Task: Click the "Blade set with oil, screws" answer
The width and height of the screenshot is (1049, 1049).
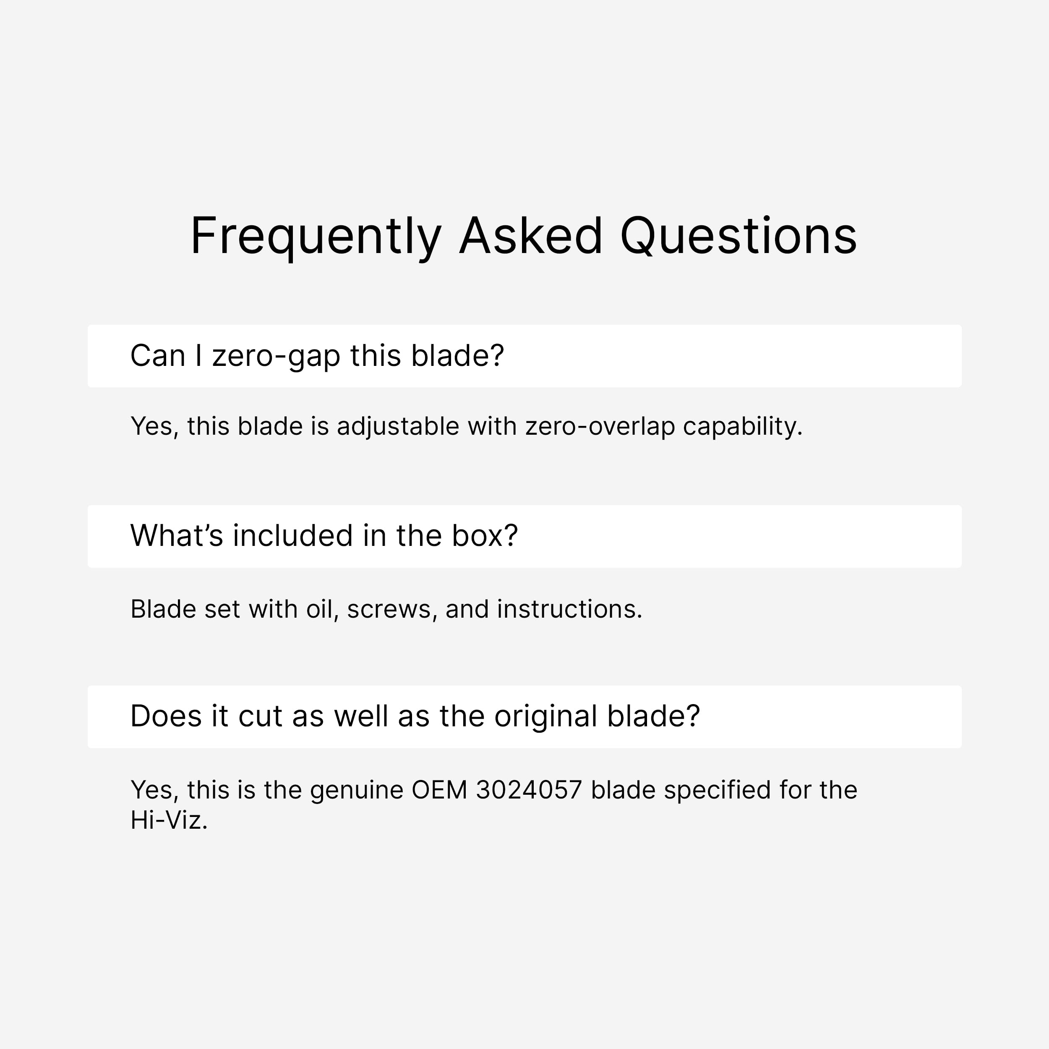Action: 386,609
